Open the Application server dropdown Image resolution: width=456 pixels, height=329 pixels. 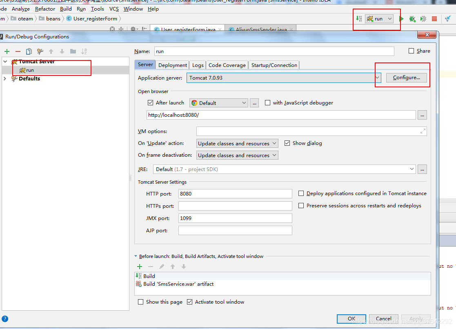(284, 78)
